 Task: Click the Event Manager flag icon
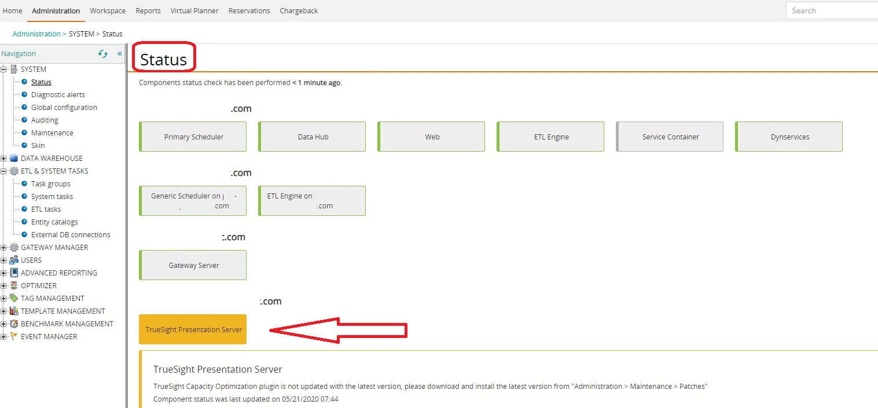pos(14,337)
